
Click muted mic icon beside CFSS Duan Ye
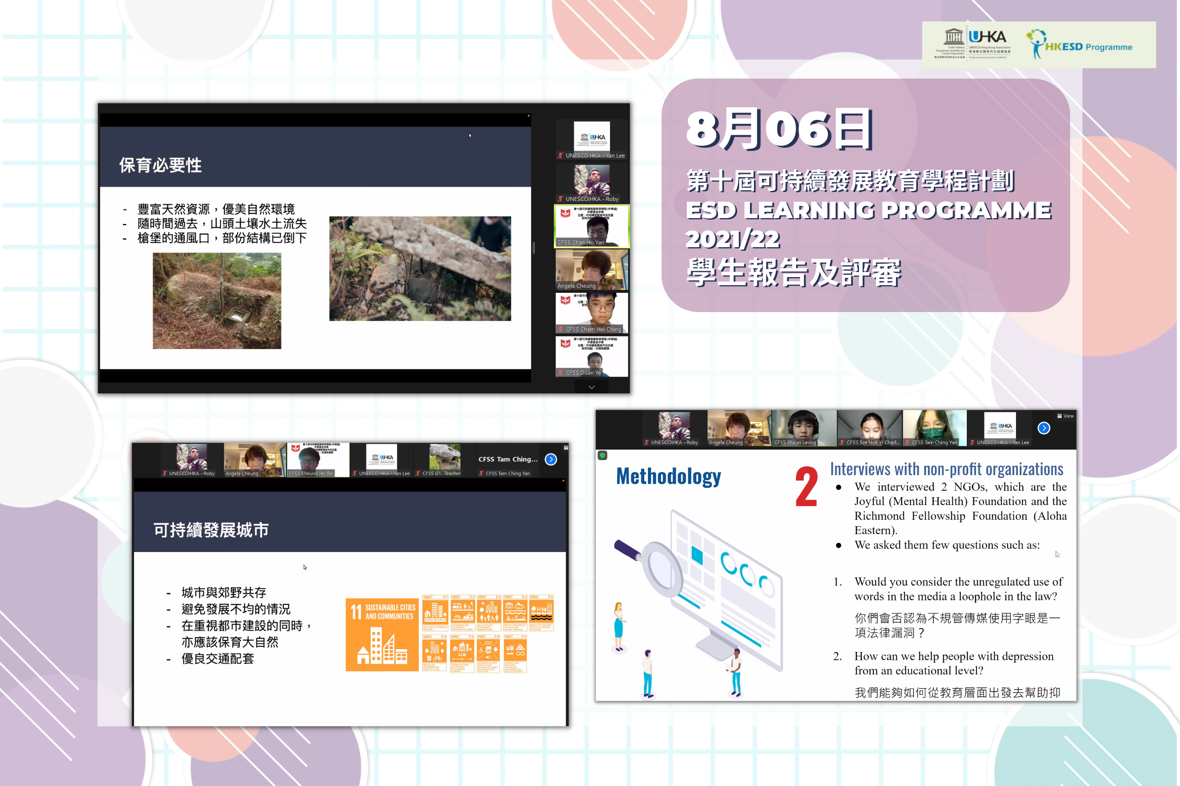point(560,373)
